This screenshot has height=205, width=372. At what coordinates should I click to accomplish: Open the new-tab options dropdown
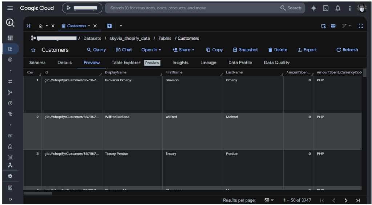(121, 26)
